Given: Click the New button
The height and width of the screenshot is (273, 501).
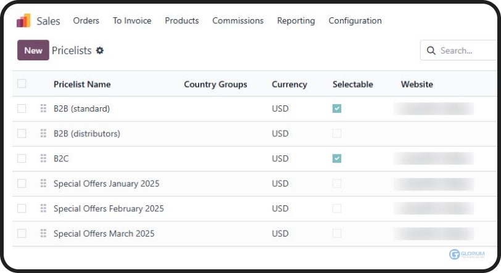Looking at the screenshot, I should pos(33,51).
